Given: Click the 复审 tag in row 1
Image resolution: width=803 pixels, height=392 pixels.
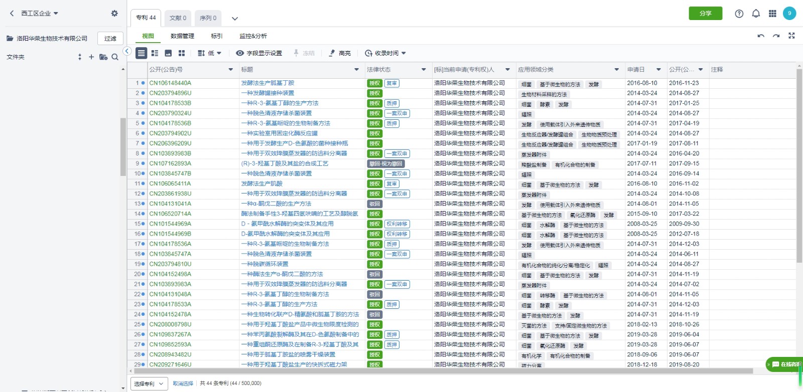Looking at the screenshot, I should tap(392, 83).
